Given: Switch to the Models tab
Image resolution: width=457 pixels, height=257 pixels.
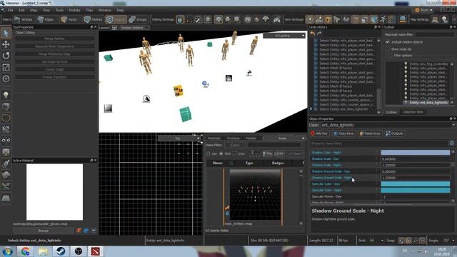Looking at the screenshot, I should point(251,138).
